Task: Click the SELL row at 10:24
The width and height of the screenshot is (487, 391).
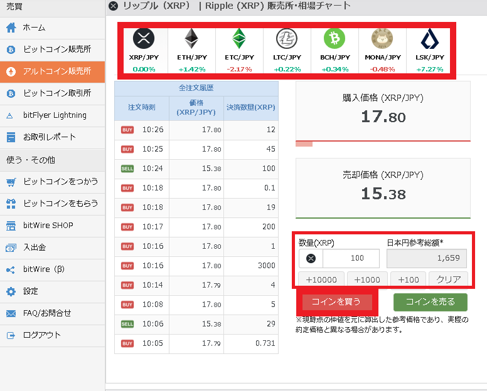Action: coord(196,169)
